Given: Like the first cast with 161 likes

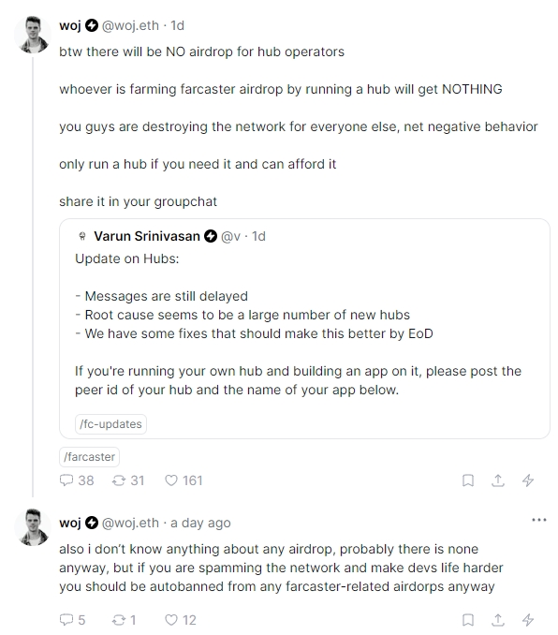Looking at the screenshot, I should coord(171,480).
